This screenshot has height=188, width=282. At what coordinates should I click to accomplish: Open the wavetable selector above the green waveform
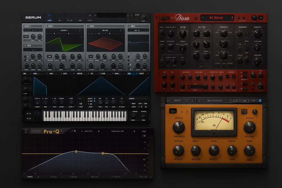tap(64, 30)
